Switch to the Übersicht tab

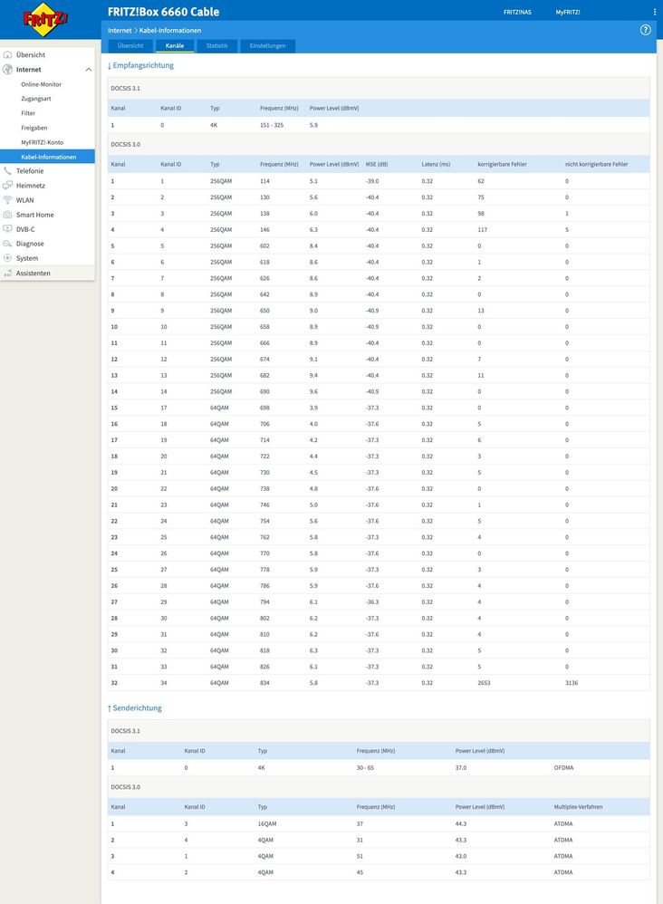pyautogui.click(x=130, y=45)
